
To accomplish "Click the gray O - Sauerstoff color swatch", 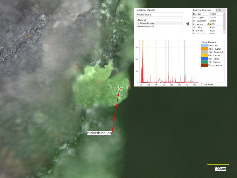I will (204, 52).
